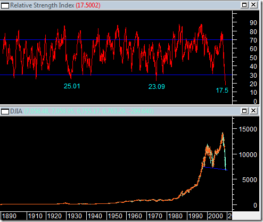Click the 23.09 RSI annotation
The height and width of the screenshot is (222, 263).
click(x=157, y=87)
